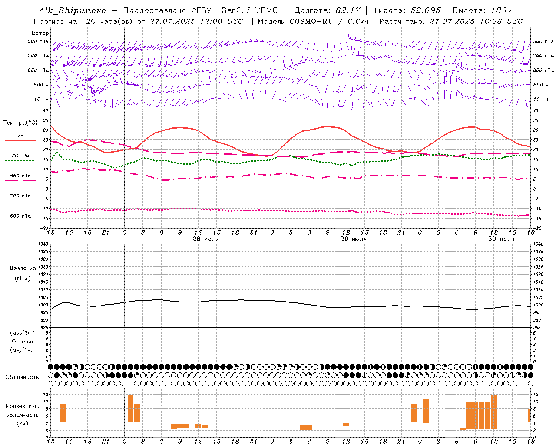The width and height of the screenshot is (556, 445).
Task: Click the station name Alk_Shipunovo
Action: tap(72, 10)
